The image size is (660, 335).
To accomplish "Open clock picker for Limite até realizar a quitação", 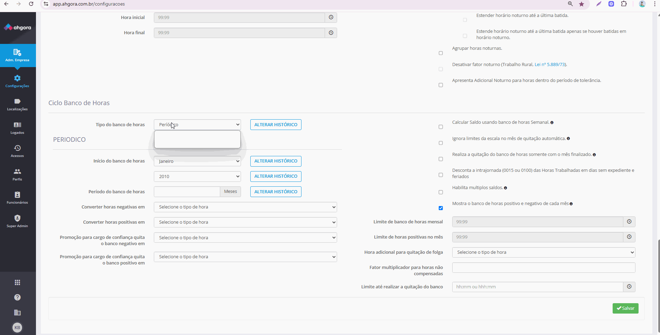I will 629,287.
